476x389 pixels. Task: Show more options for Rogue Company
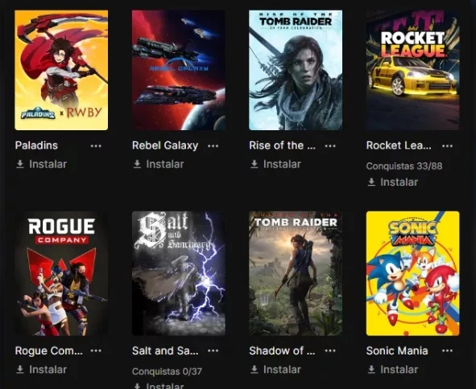point(96,351)
